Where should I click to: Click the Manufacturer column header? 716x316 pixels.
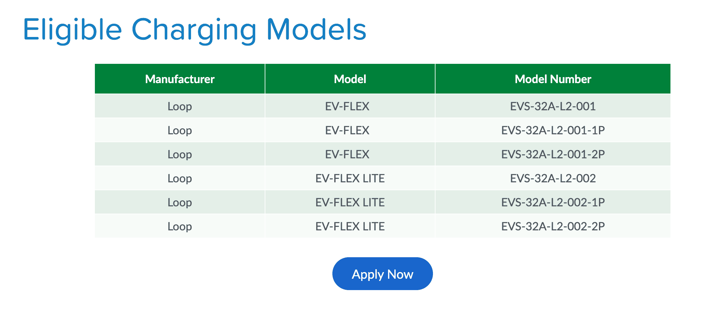(180, 79)
